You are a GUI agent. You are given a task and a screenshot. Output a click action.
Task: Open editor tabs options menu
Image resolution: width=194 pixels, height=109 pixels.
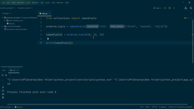191,13
